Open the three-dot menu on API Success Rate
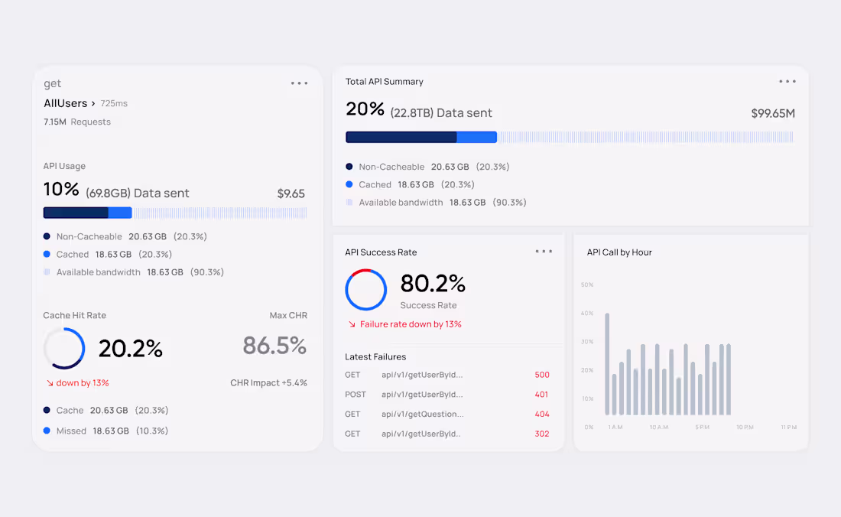The width and height of the screenshot is (841, 517). click(x=544, y=252)
